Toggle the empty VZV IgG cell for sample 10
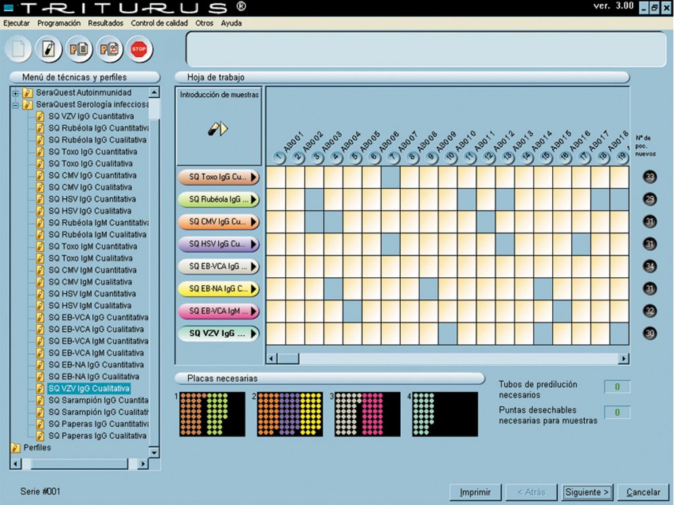The height and width of the screenshot is (505, 674). tap(448, 334)
